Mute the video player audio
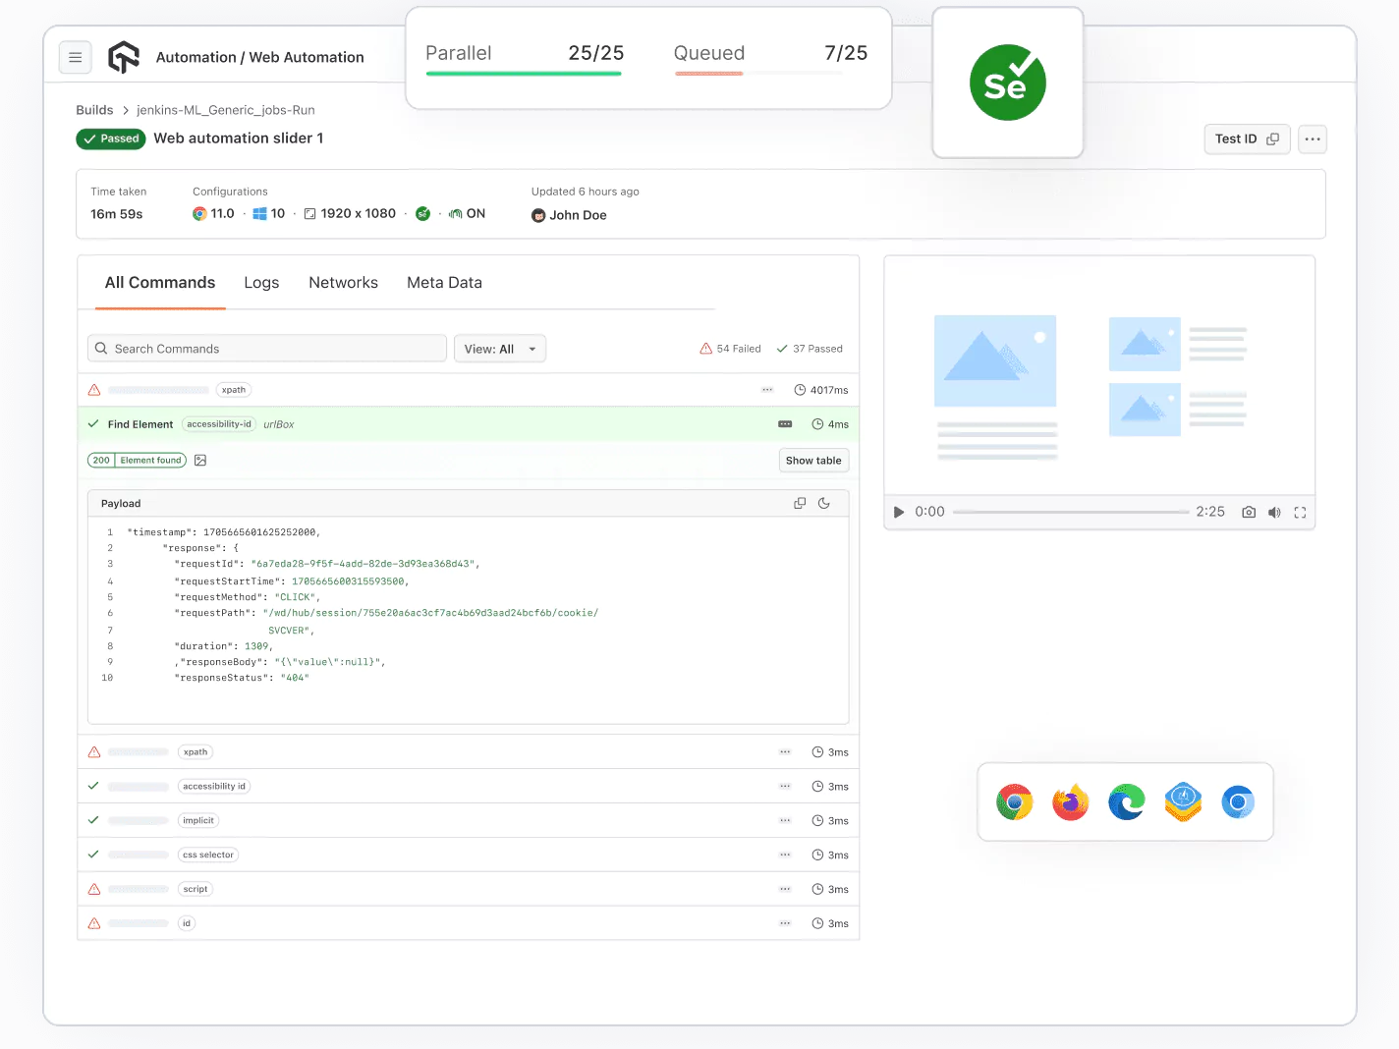The height and width of the screenshot is (1049, 1399). coord(1274,512)
